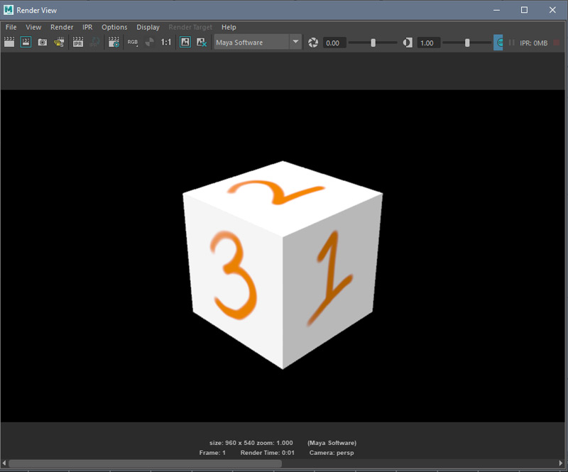568x472 pixels.
Task: Open Render Settings clapperboard gear icon
Action: click(114, 43)
